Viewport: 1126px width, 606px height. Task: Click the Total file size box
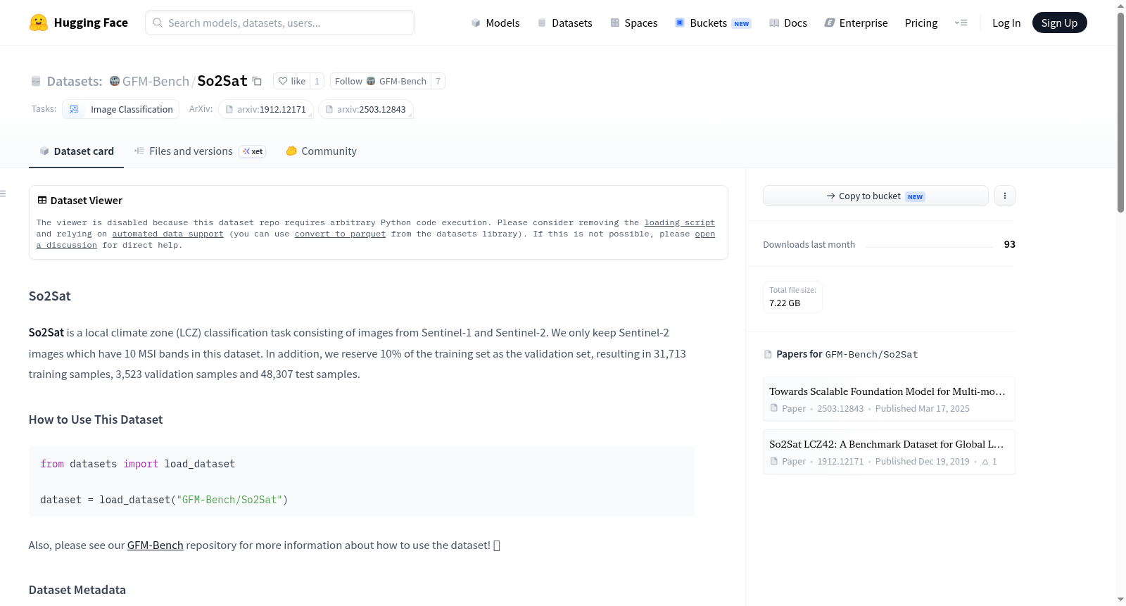(792, 297)
